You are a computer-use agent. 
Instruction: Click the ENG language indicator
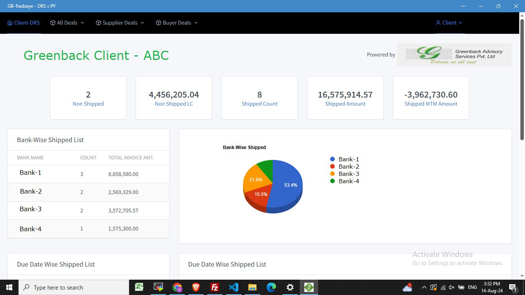click(472, 287)
